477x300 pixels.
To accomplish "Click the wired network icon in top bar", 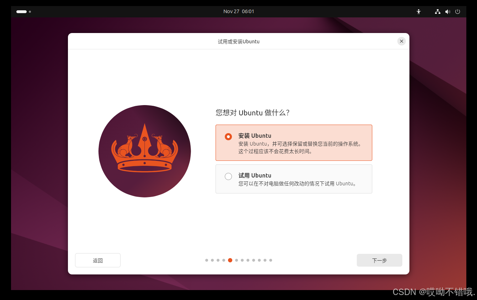I will (x=438, y=11).
